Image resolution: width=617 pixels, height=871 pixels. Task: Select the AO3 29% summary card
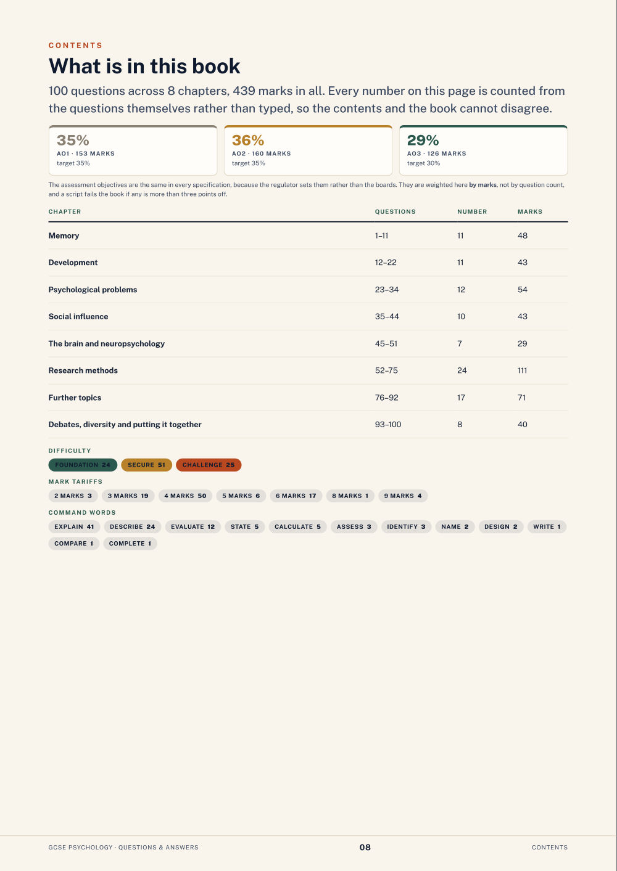[483, 150]
